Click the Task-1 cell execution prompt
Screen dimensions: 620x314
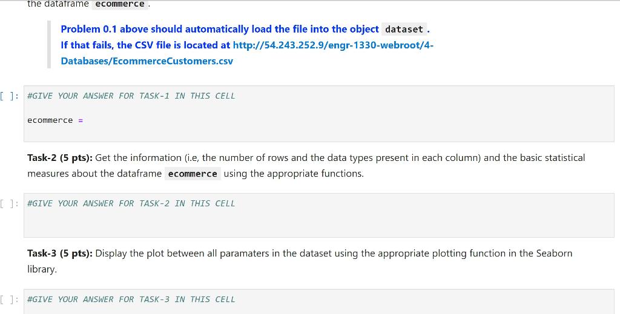[x=8, y=96]
